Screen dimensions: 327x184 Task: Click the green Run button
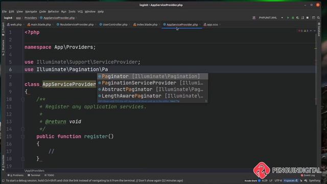(288, 18)
